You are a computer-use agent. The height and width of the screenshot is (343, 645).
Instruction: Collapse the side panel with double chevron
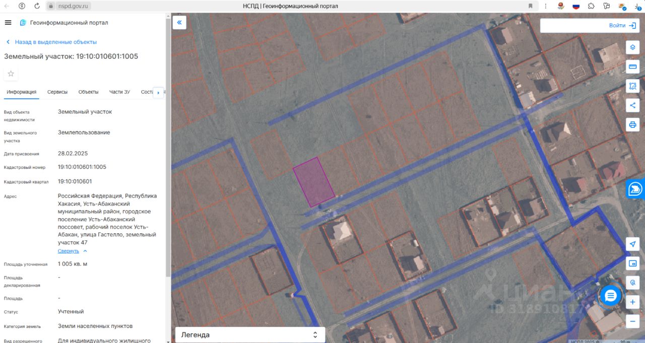[180, 22]
